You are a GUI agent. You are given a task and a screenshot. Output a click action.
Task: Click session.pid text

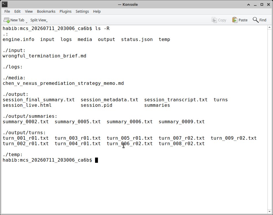click(x=96, y=105)
